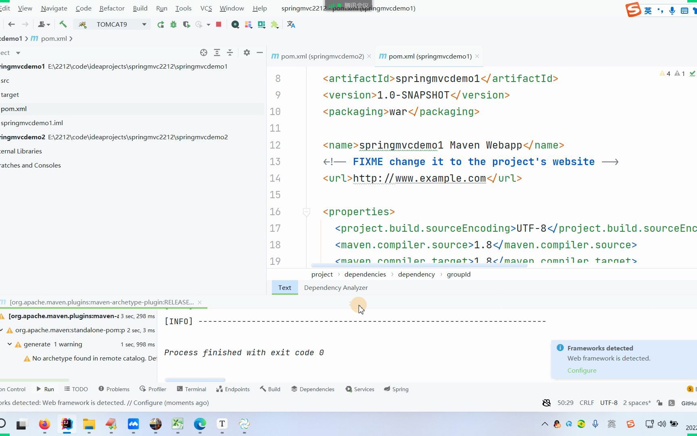Select the target folder in project tree

point(10,94)
